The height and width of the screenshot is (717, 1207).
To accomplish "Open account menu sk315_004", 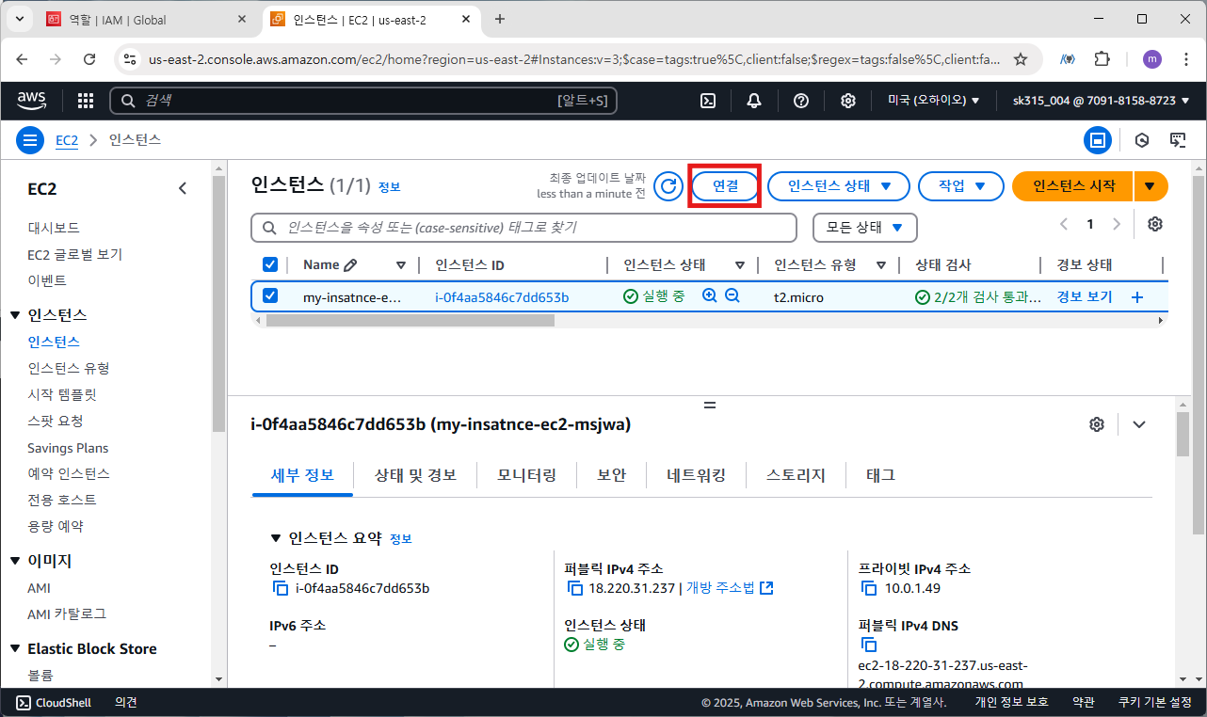I will 1101,101.
